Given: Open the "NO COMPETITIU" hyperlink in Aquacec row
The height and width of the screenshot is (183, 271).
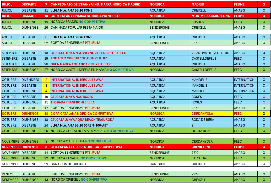Looking at the screenshot, I should (94, 59).
